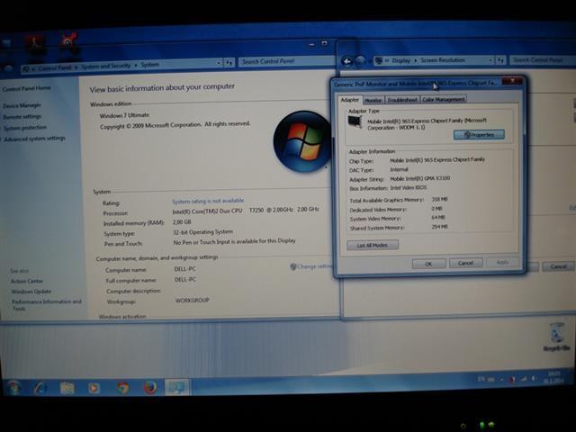
Task: Expand the arrow after Control Panel breadcrumb
Action: [x=76, y=67]
